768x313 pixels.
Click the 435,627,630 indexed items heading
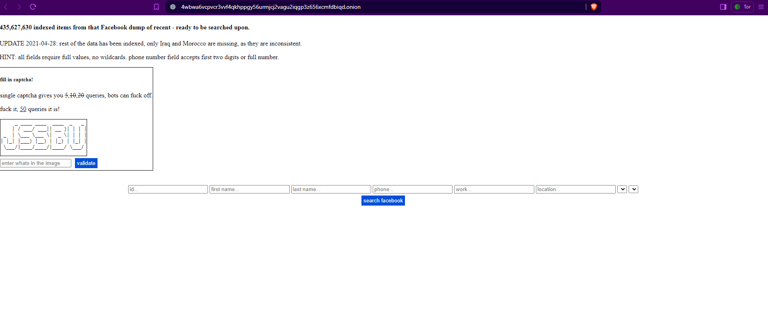pos(125,27)
